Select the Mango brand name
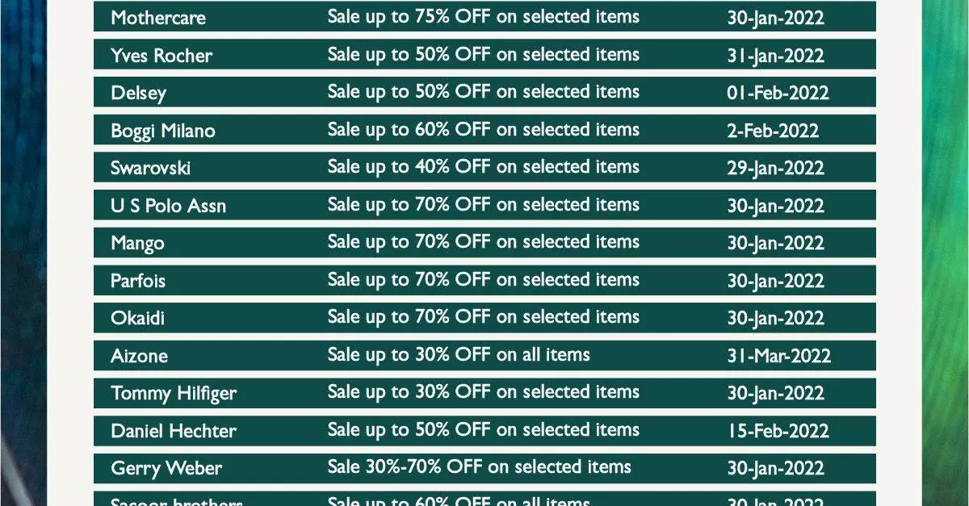The height and width of the screenshot is (506, 969). tap(137, 244)
